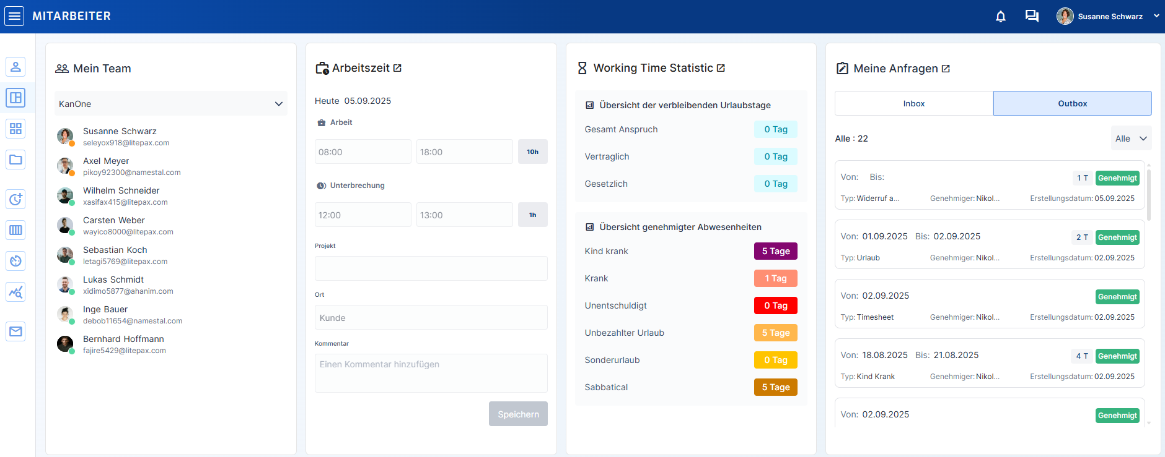Click the notification bell icon

pyautogui.click(x=1000, y=17)
